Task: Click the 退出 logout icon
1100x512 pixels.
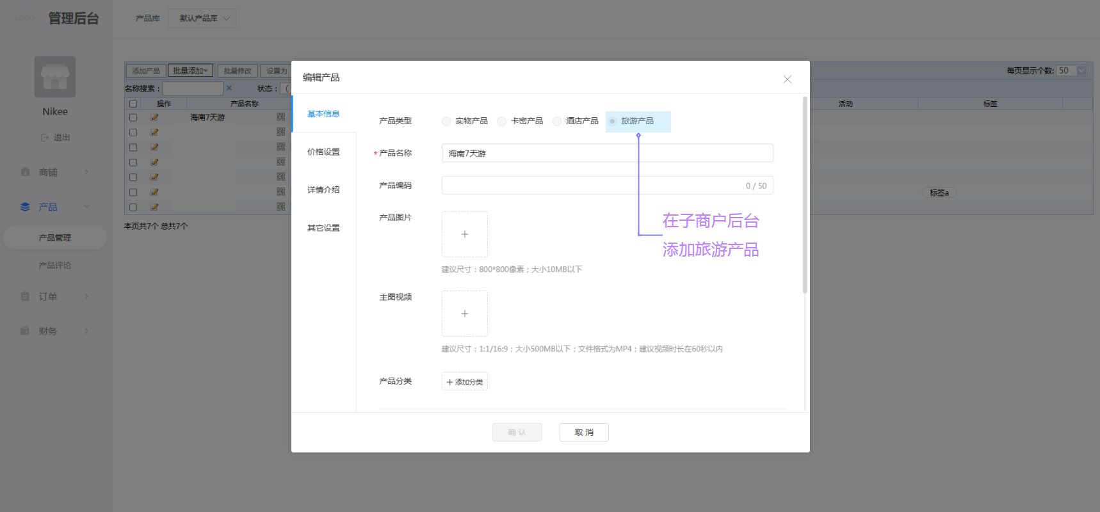Action: point(45,138)
